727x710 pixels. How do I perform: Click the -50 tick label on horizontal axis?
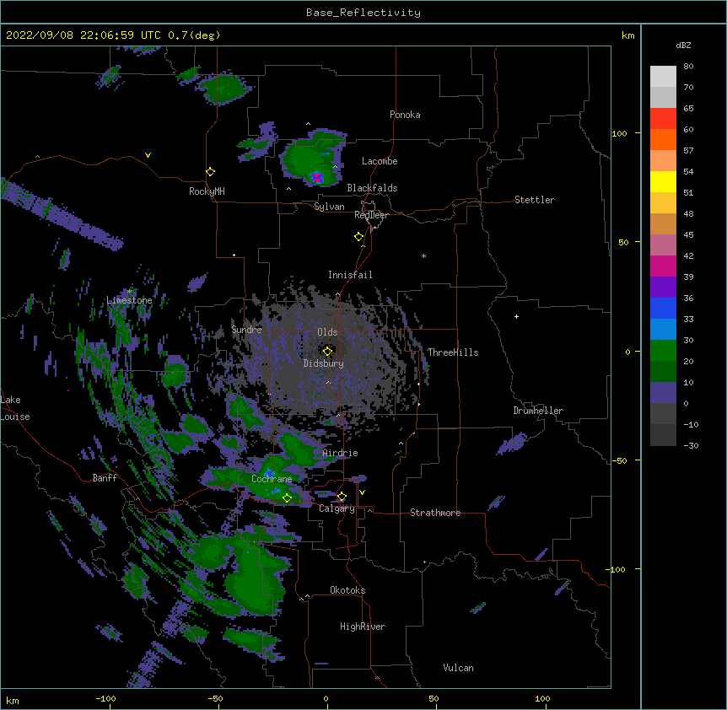pos(215,699)
